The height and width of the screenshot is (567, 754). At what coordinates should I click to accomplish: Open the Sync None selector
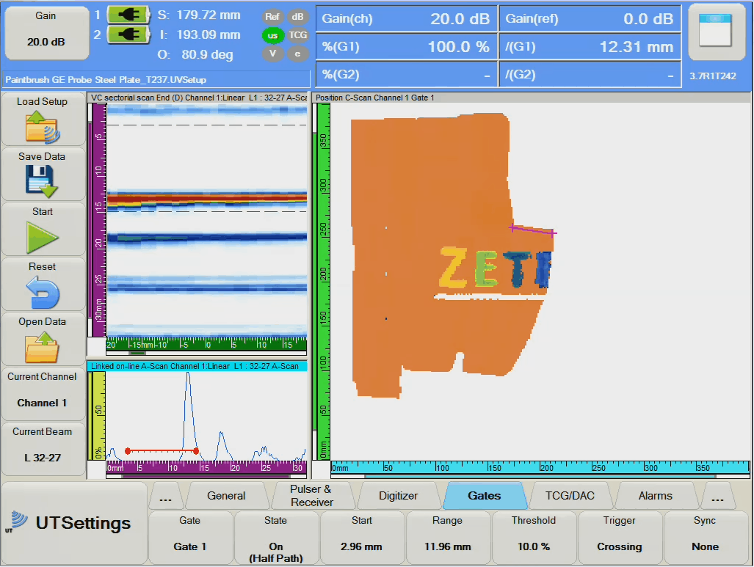(705, 537)
